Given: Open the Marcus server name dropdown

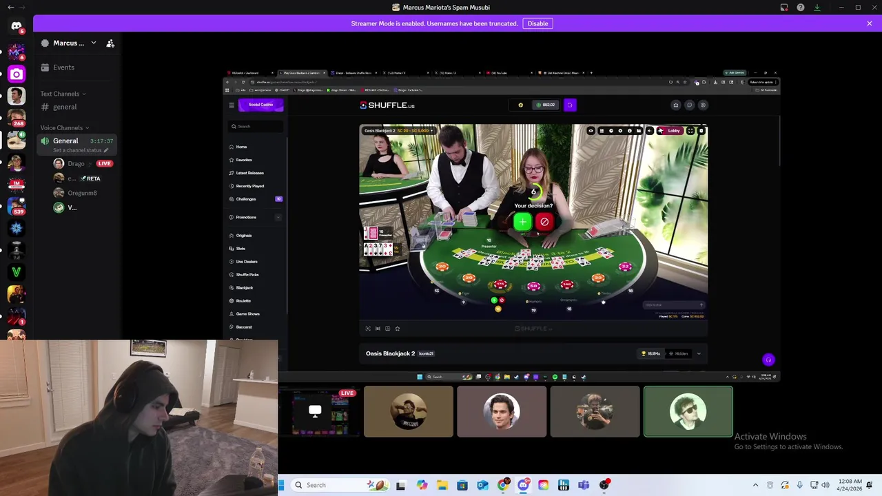Looking at the screenshot, I should [x=74, y=43].
